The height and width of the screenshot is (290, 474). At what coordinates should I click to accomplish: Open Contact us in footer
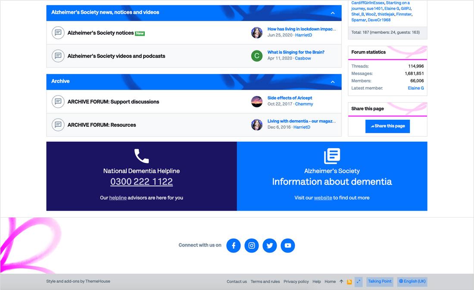click(237, 282)
